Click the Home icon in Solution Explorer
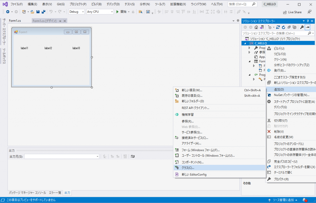316x203 pixels. coord(256,27)
